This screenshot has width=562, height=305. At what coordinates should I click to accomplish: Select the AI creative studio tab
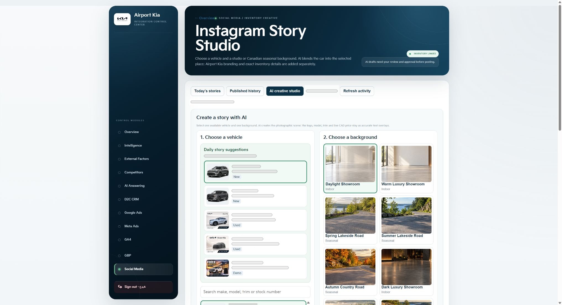285,91
